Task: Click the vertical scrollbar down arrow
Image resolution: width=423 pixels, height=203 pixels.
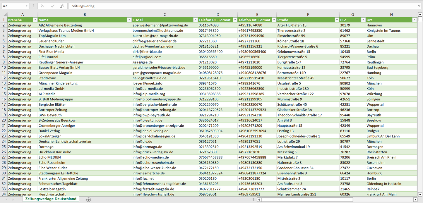Action: pos(420,194)
